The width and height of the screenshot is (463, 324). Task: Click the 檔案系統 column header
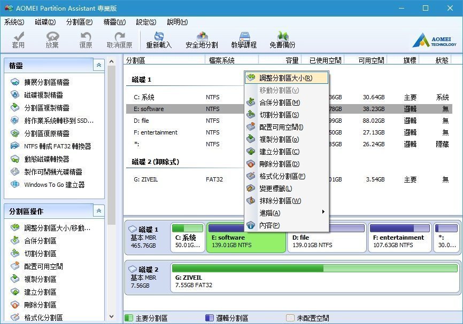point(232,60)
